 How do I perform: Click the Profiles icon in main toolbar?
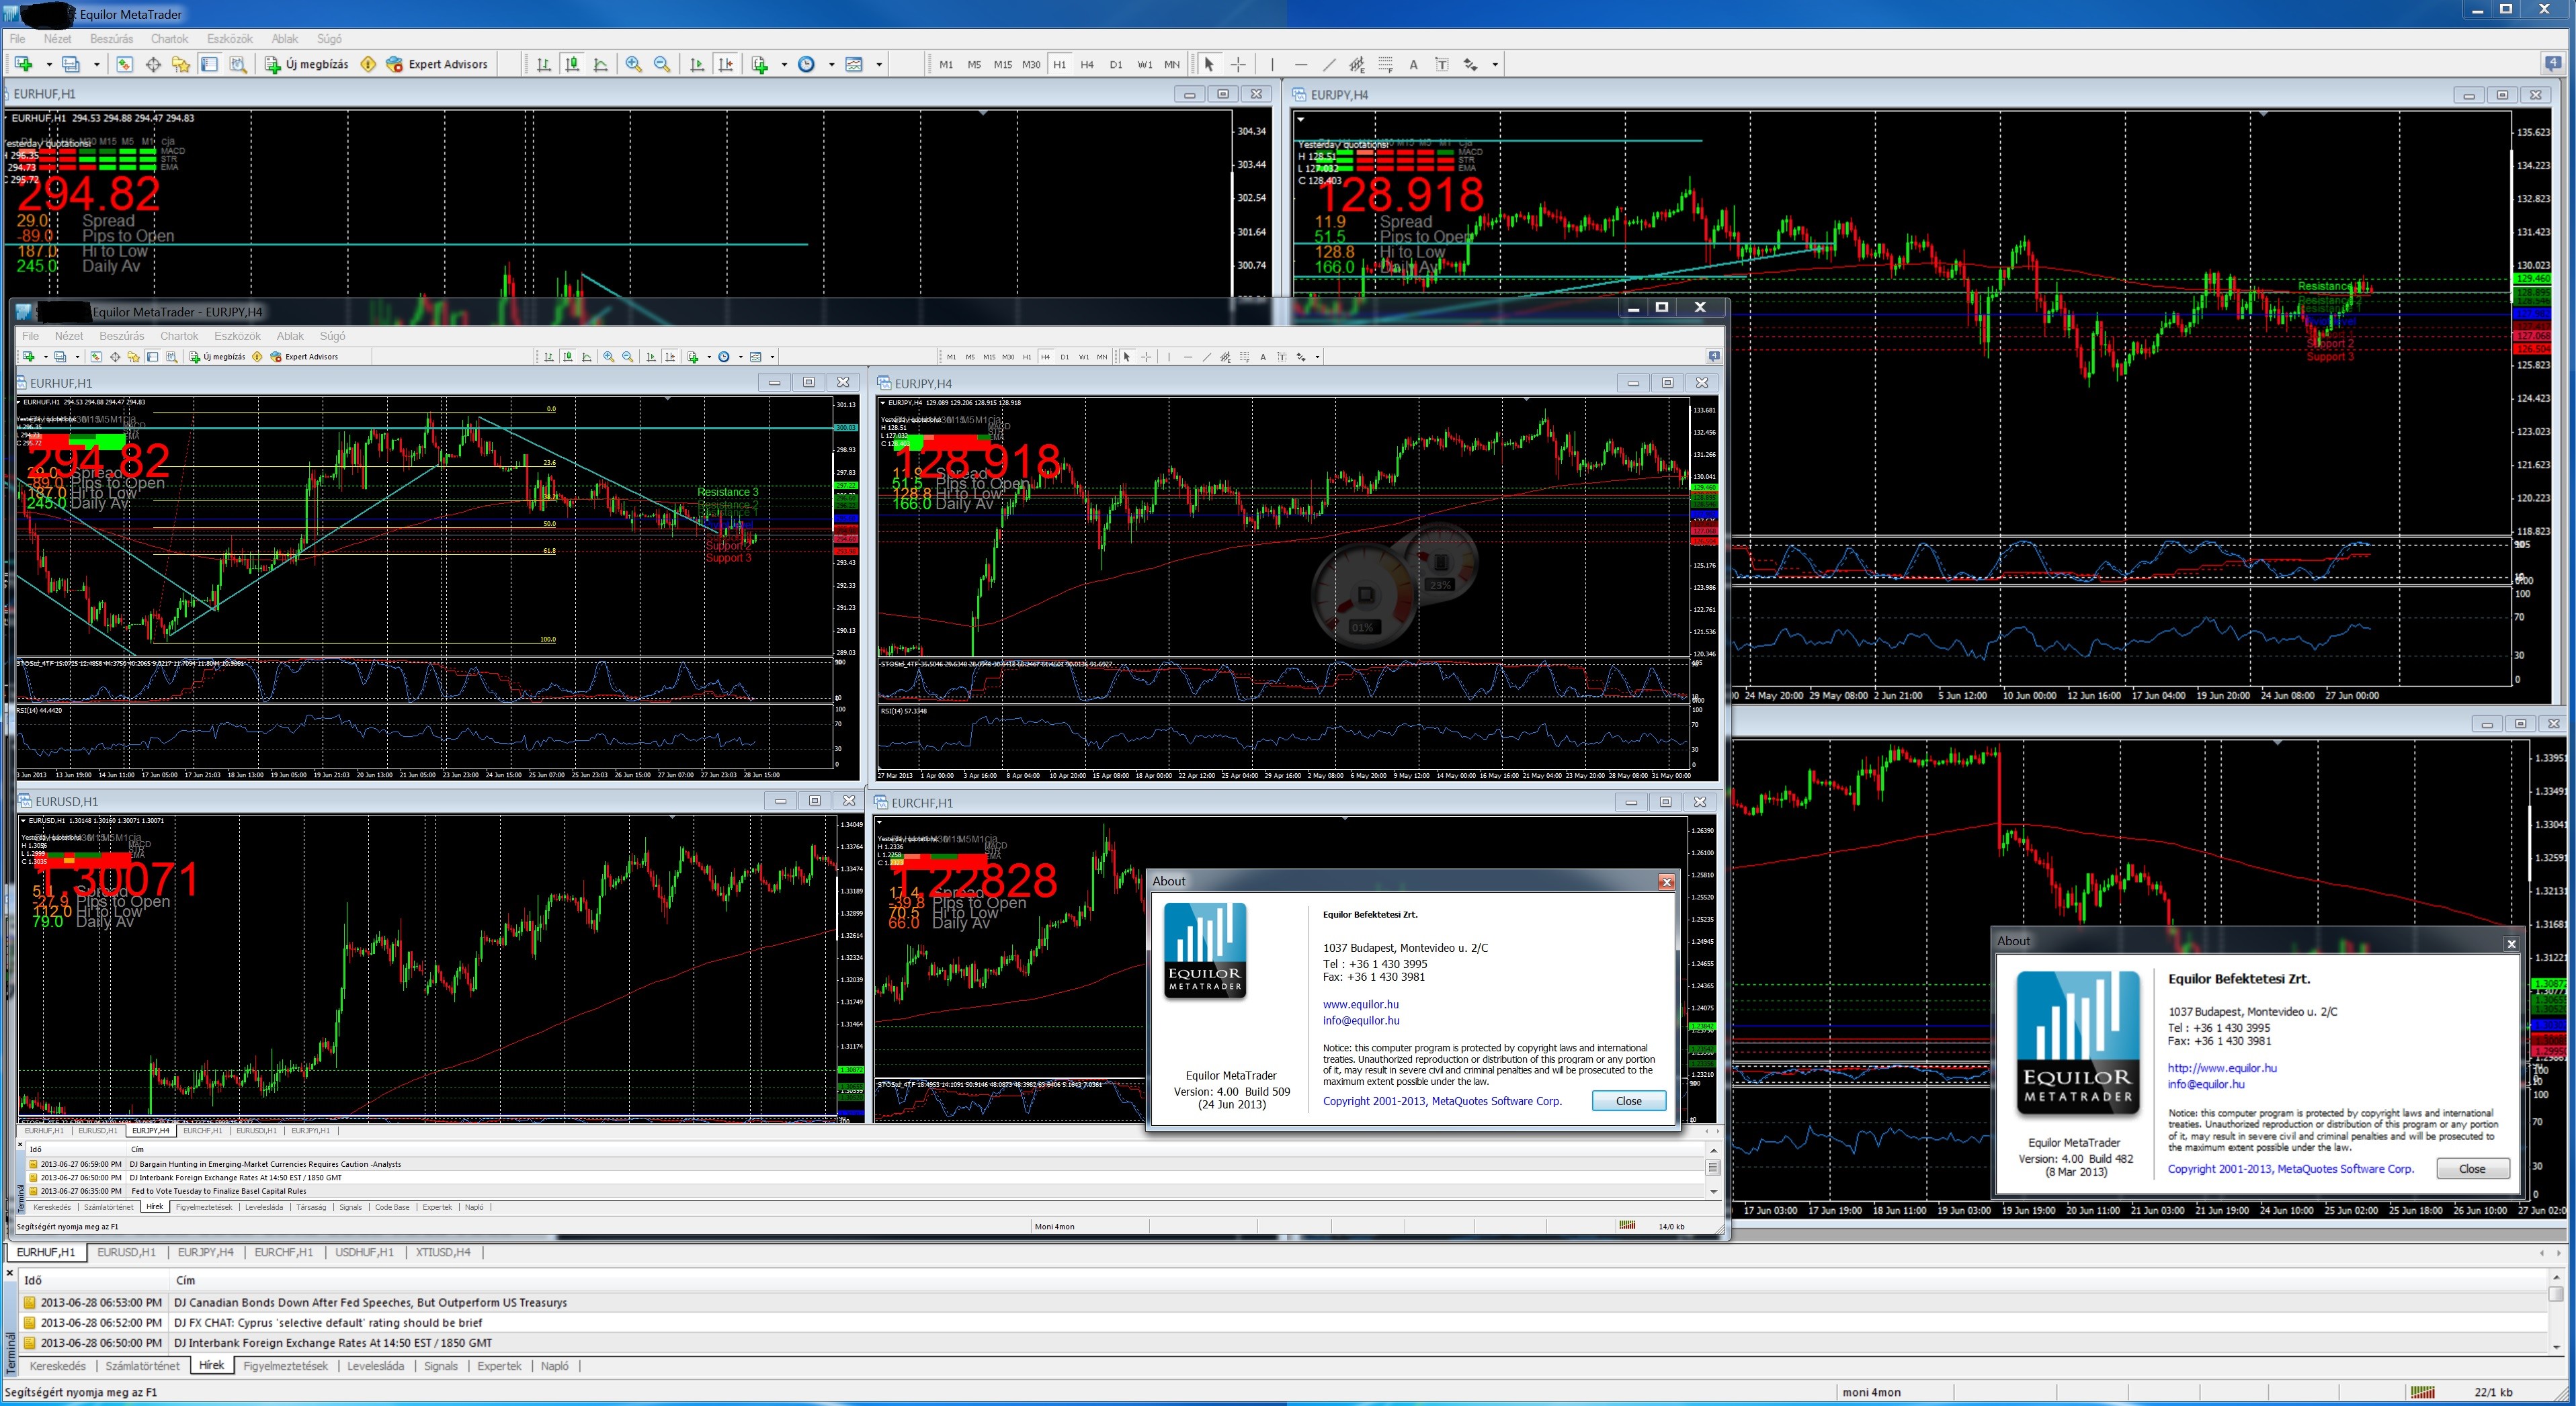pos(71,64)
